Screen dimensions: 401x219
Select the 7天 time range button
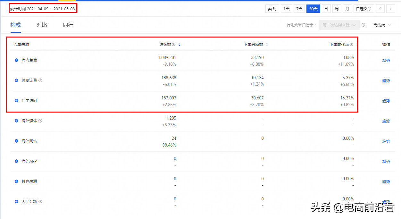click(299, 9)
